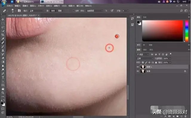The image size is (191, 118).
Task: Select the Lasso tool
Action: click(x=3, y=27)
